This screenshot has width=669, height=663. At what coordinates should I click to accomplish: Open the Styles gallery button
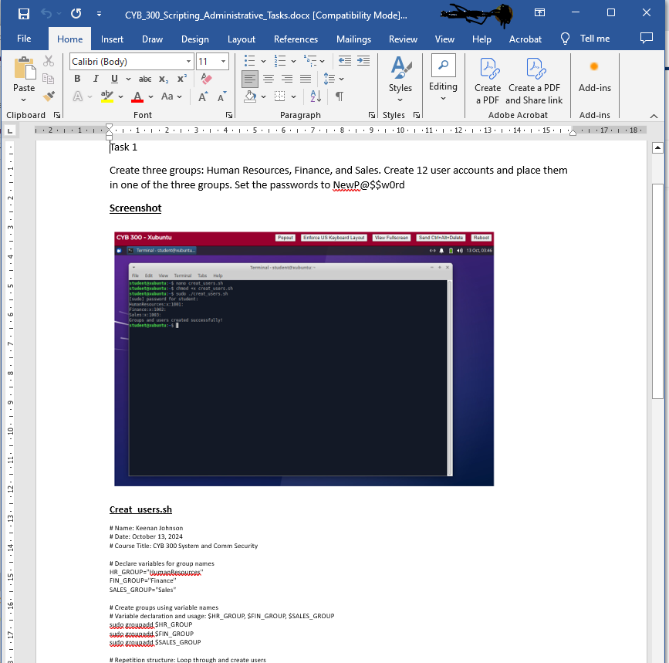click(x=400, y=79)
